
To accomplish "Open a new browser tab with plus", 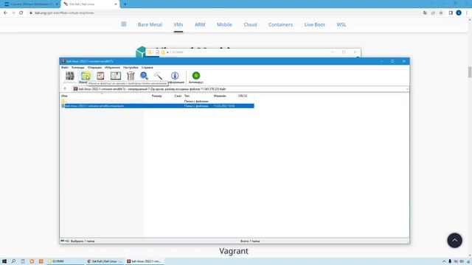I will [125, 4].
